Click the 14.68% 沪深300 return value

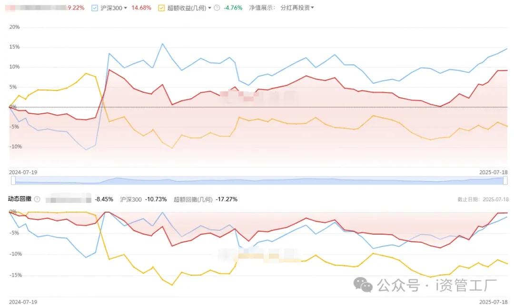[x=141, y=8]
